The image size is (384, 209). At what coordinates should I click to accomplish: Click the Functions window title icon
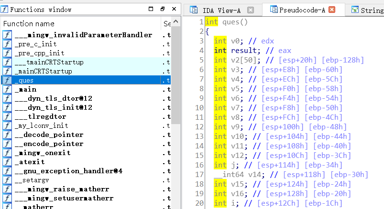click(4, 9)
